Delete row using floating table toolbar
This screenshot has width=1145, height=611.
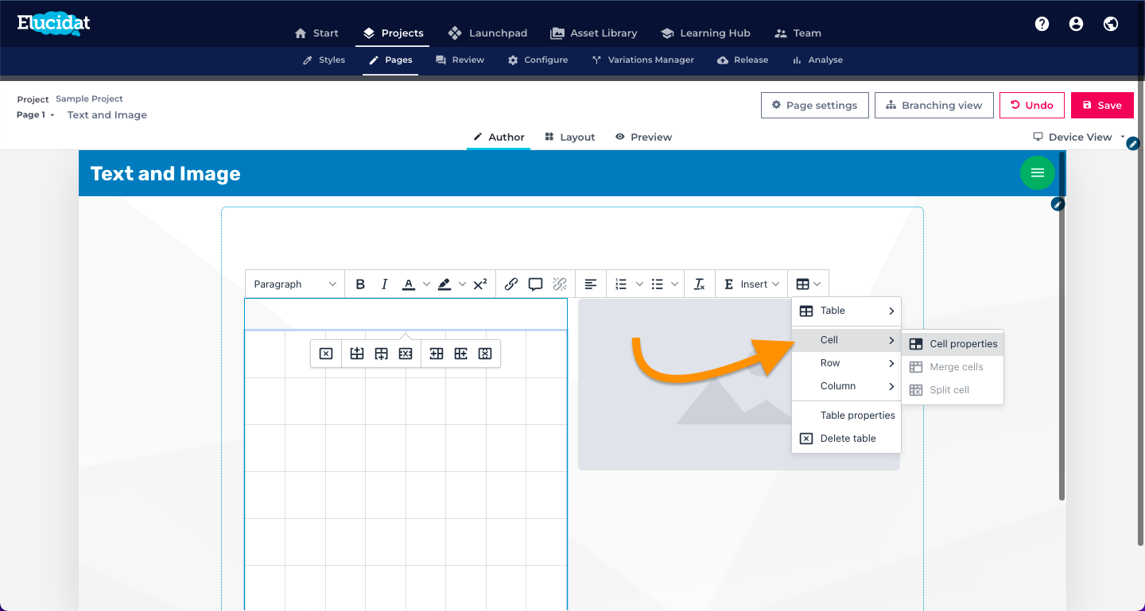coord(406,354)
